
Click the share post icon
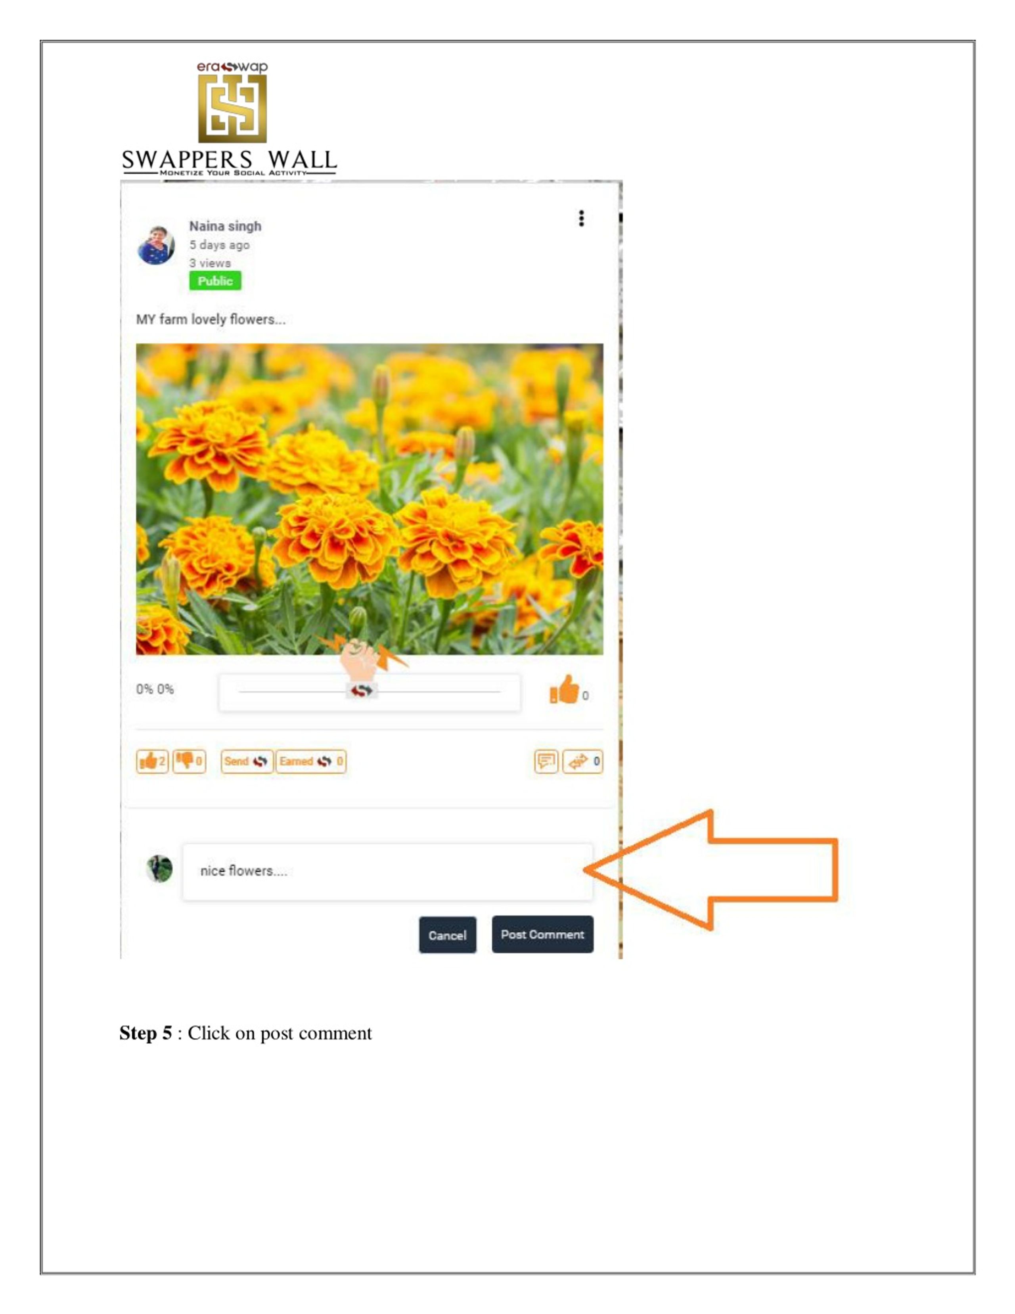(583, 761)
